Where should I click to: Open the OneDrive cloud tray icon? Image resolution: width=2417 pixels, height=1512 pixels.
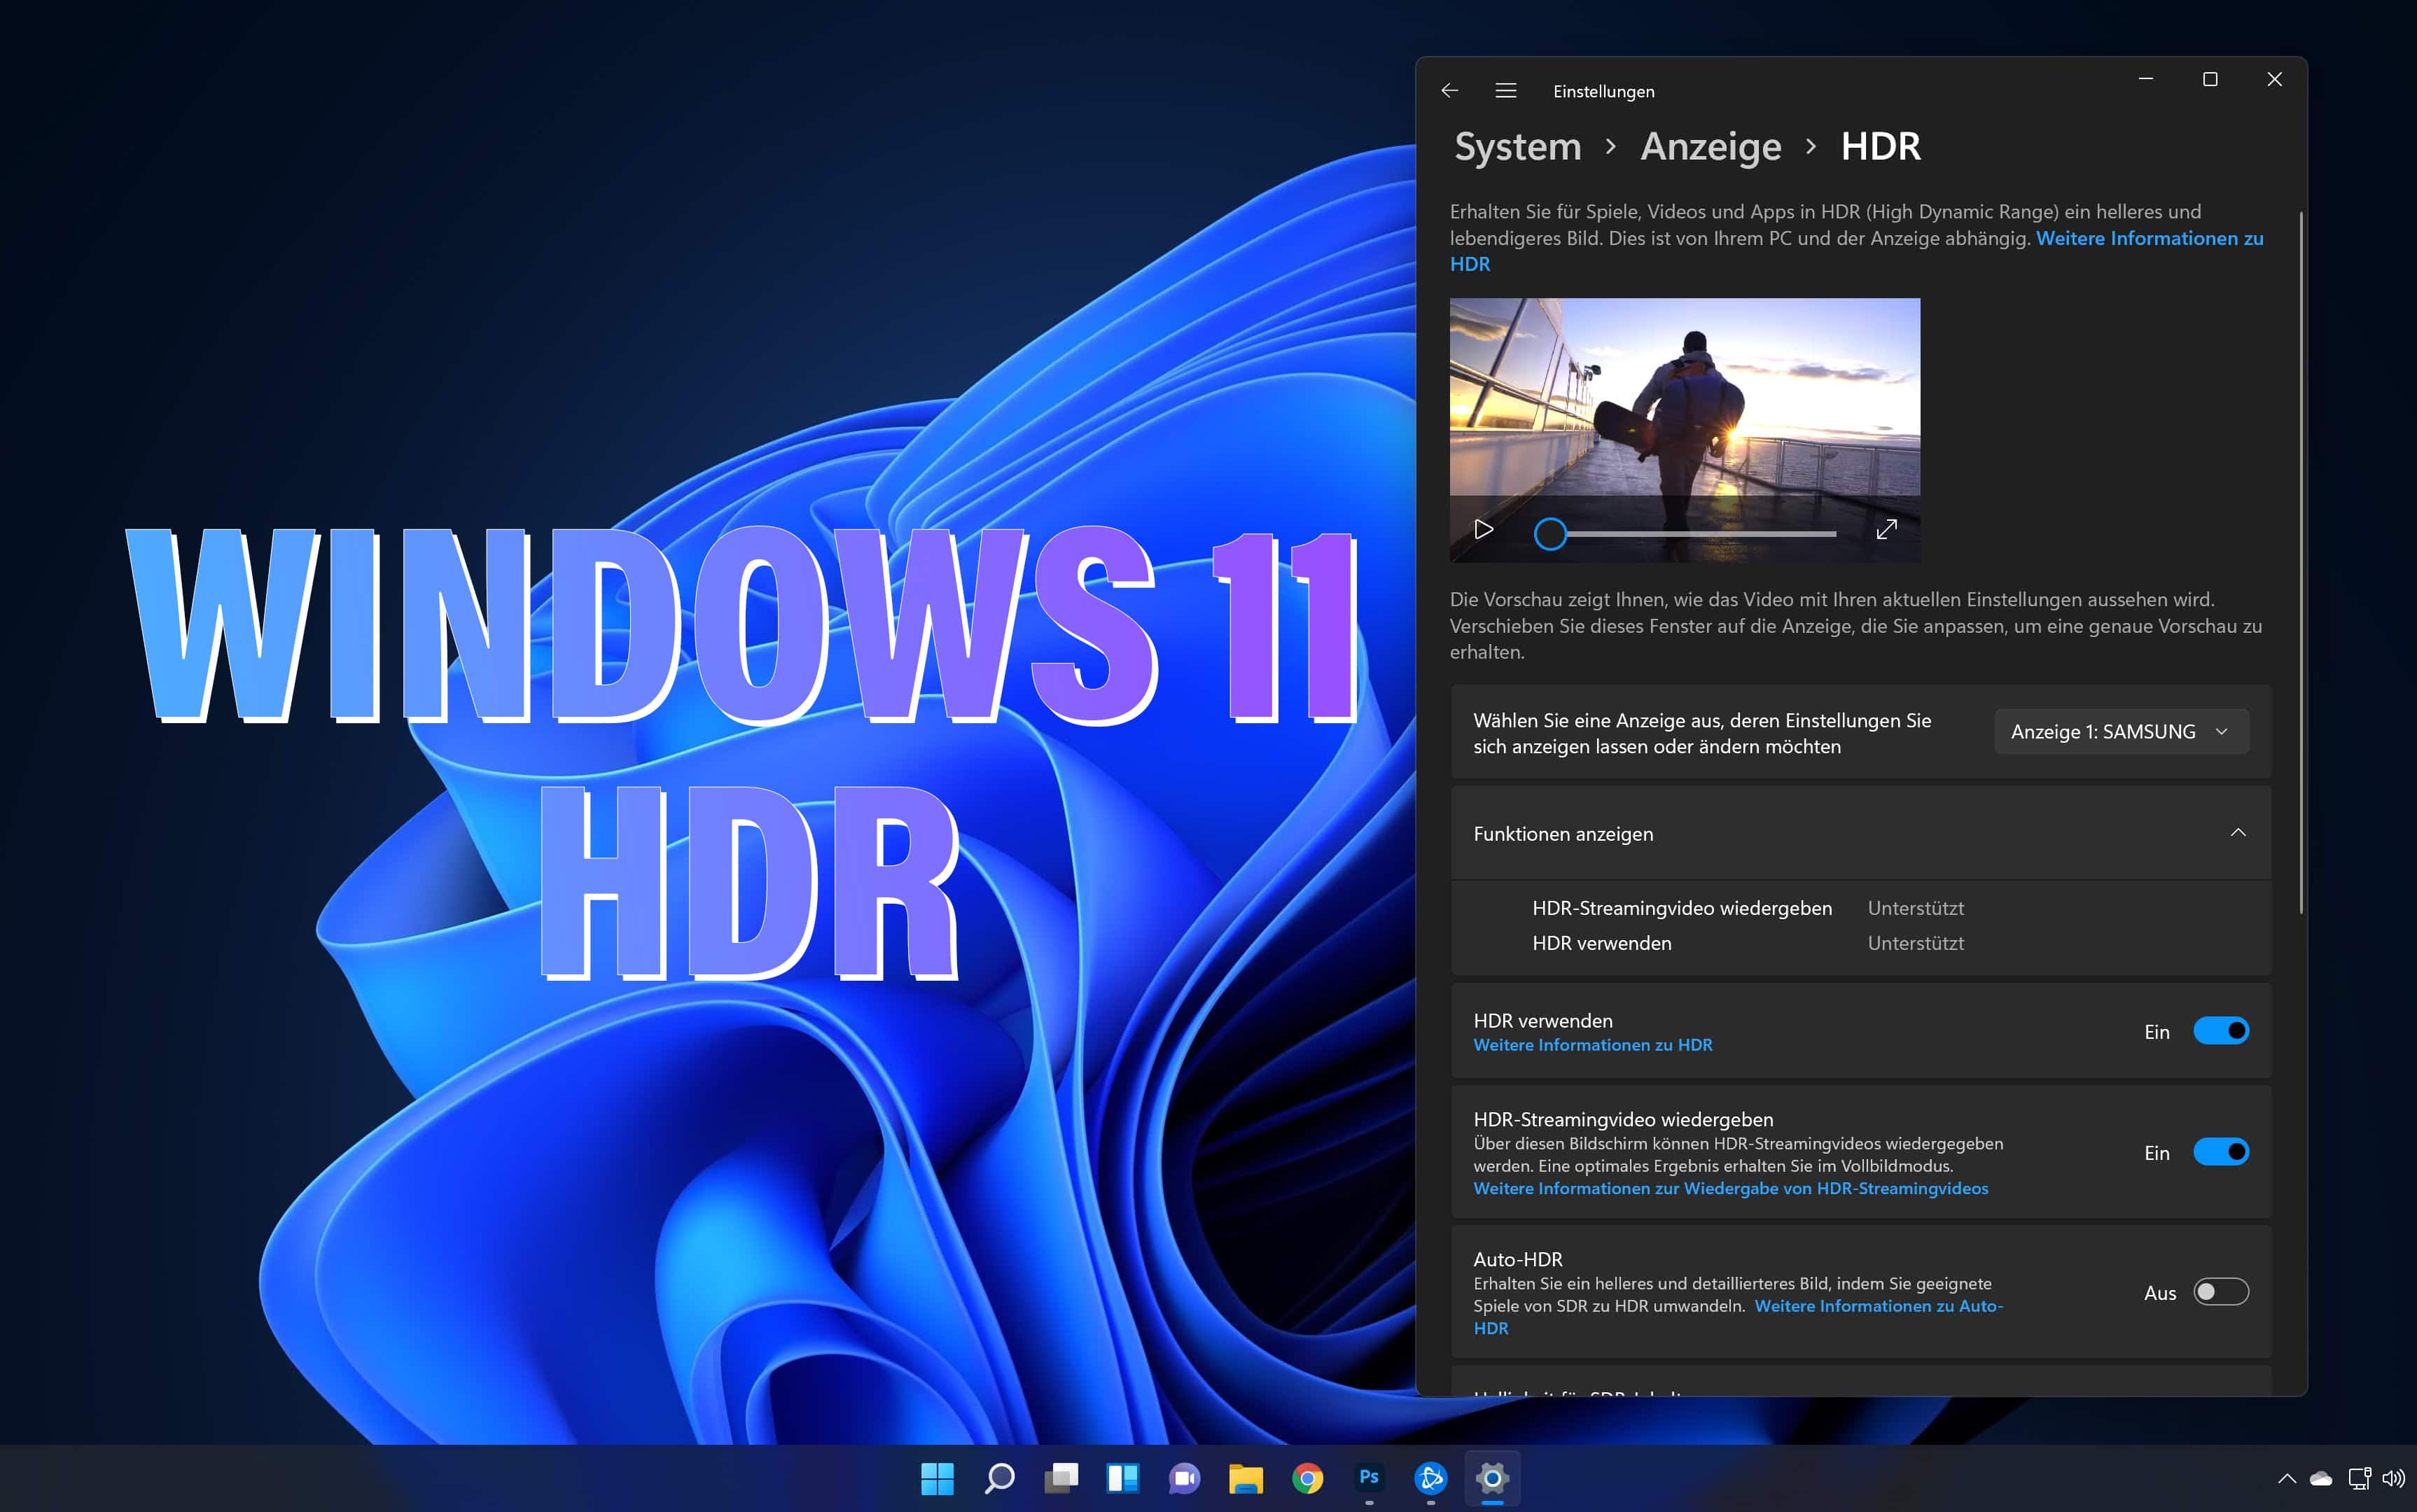pyautogui.click(x=2321, y=1478)
